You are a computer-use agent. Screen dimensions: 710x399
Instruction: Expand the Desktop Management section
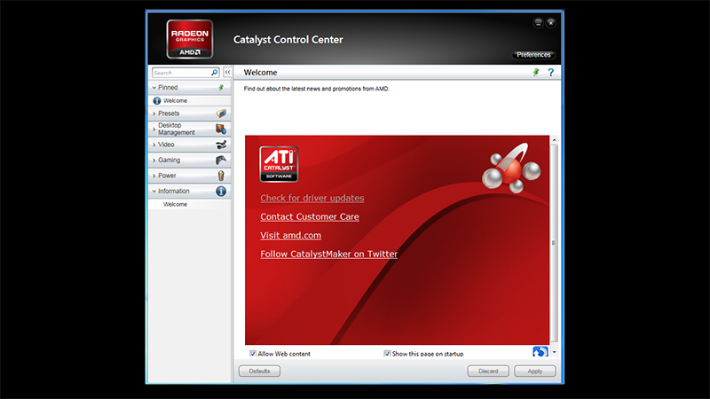click(x=154, y=129)
